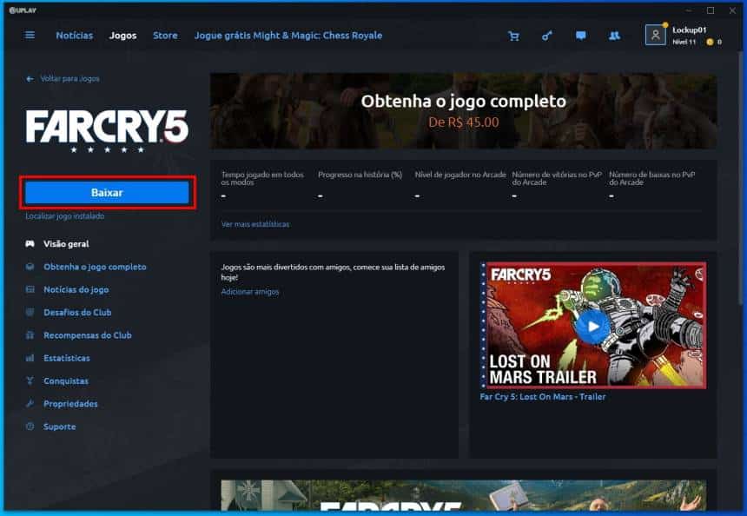Click the Far Cry 5 logo
The image size is (747, 516).
(107, 131)
